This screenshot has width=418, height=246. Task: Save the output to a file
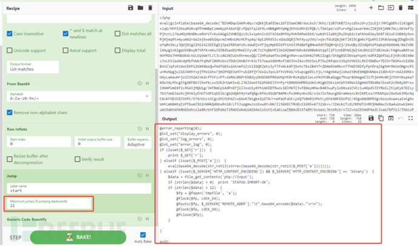371,118
